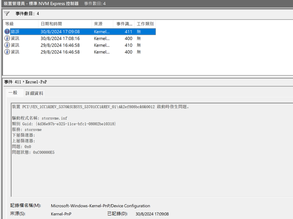Screen dimensions: 293x219
Task: Click the device PCI\VEN_1CC1 description line
Action: click(x=101, y=107)
